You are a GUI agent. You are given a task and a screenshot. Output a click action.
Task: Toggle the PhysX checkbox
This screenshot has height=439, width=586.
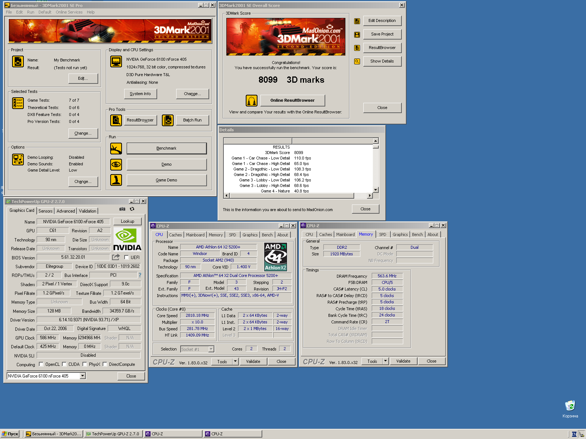(85, 364)
